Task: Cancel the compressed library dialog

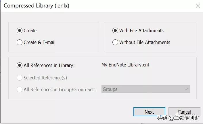Action: (x=184, y=112)
